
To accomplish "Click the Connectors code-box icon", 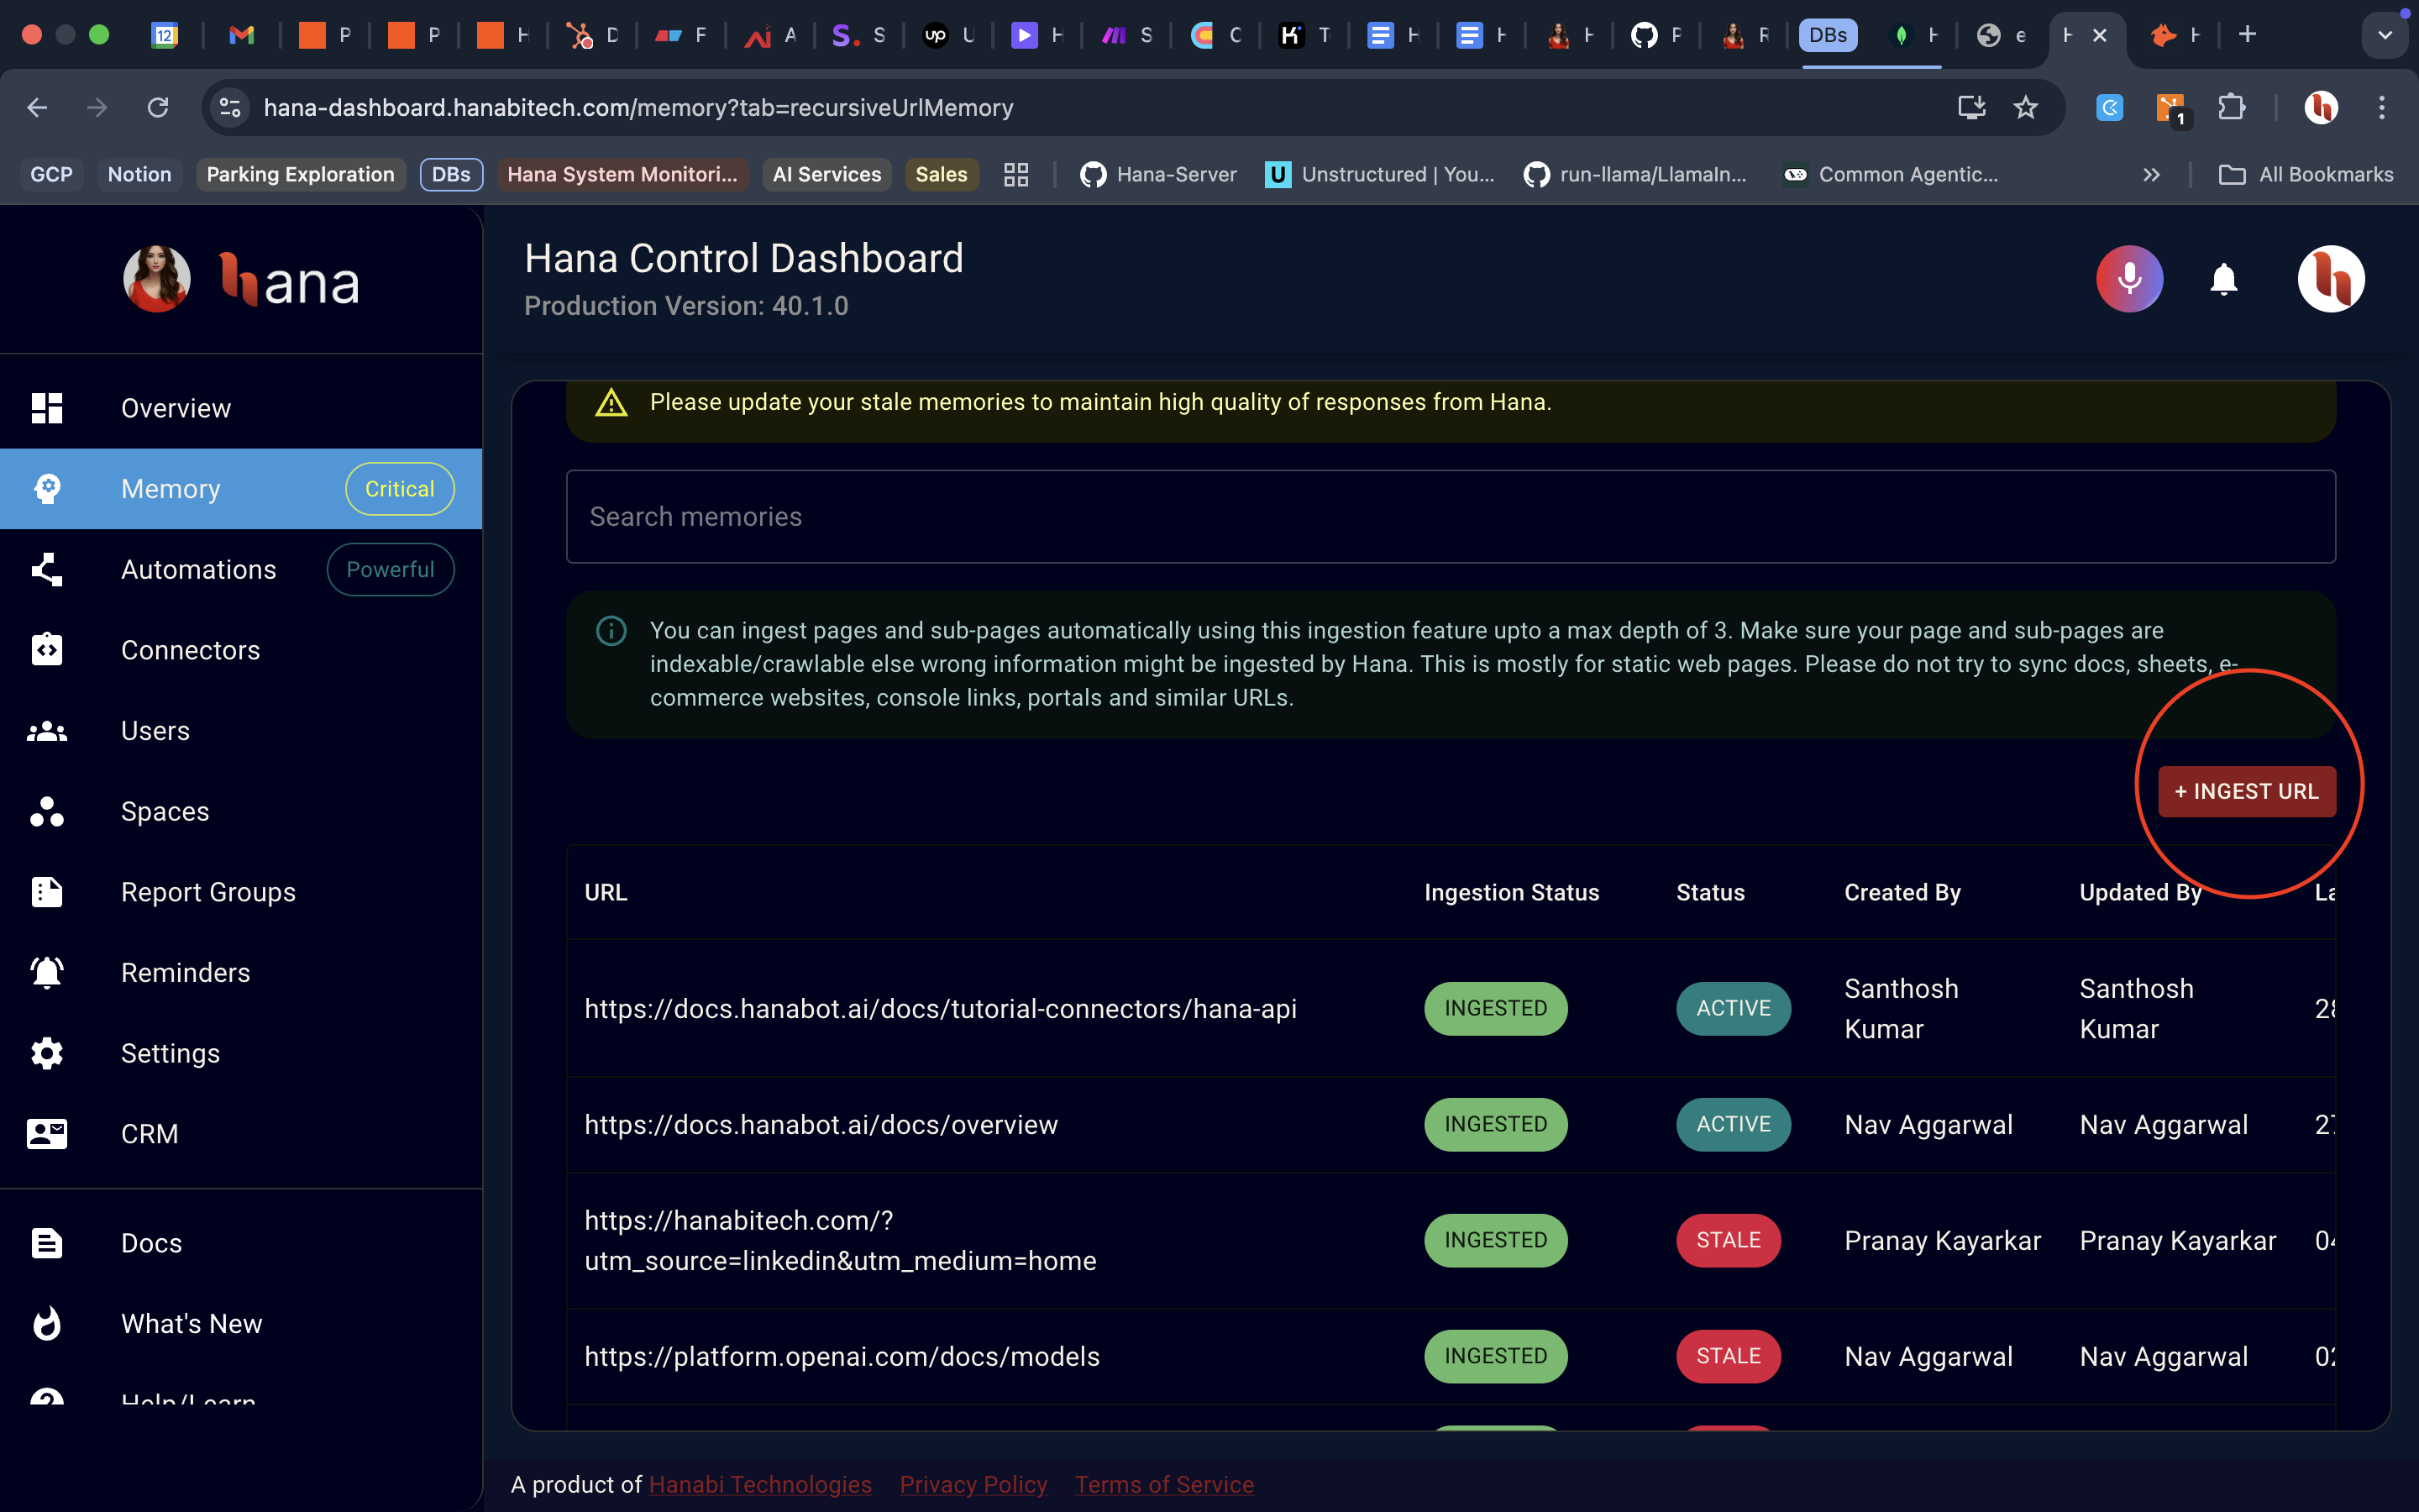I will coord(47,650).
